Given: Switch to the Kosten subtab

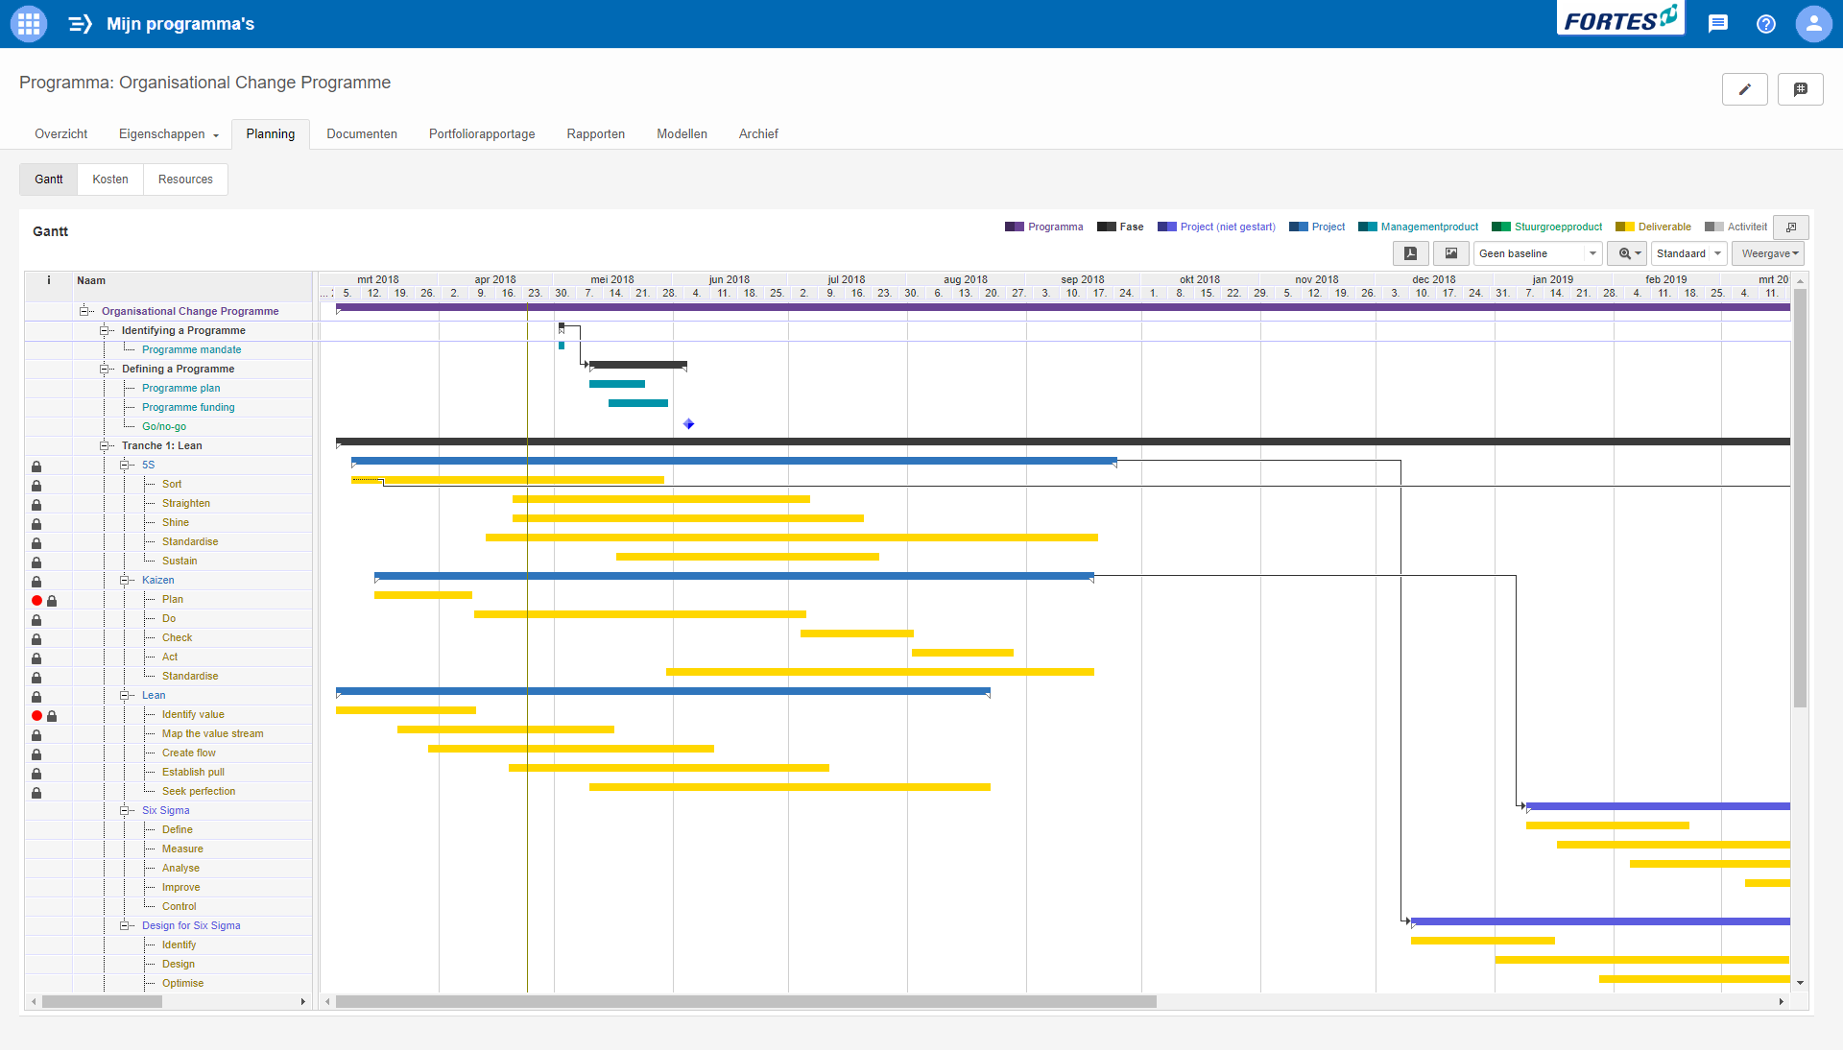Looking at the screenshot, I should pyautogui.click(x=110, y=179).
